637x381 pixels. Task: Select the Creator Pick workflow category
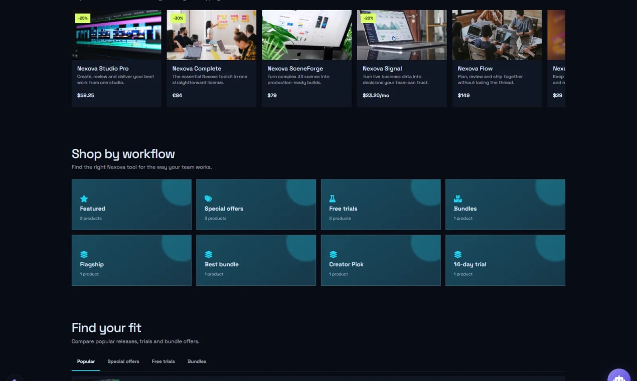[x=381, y=260]
